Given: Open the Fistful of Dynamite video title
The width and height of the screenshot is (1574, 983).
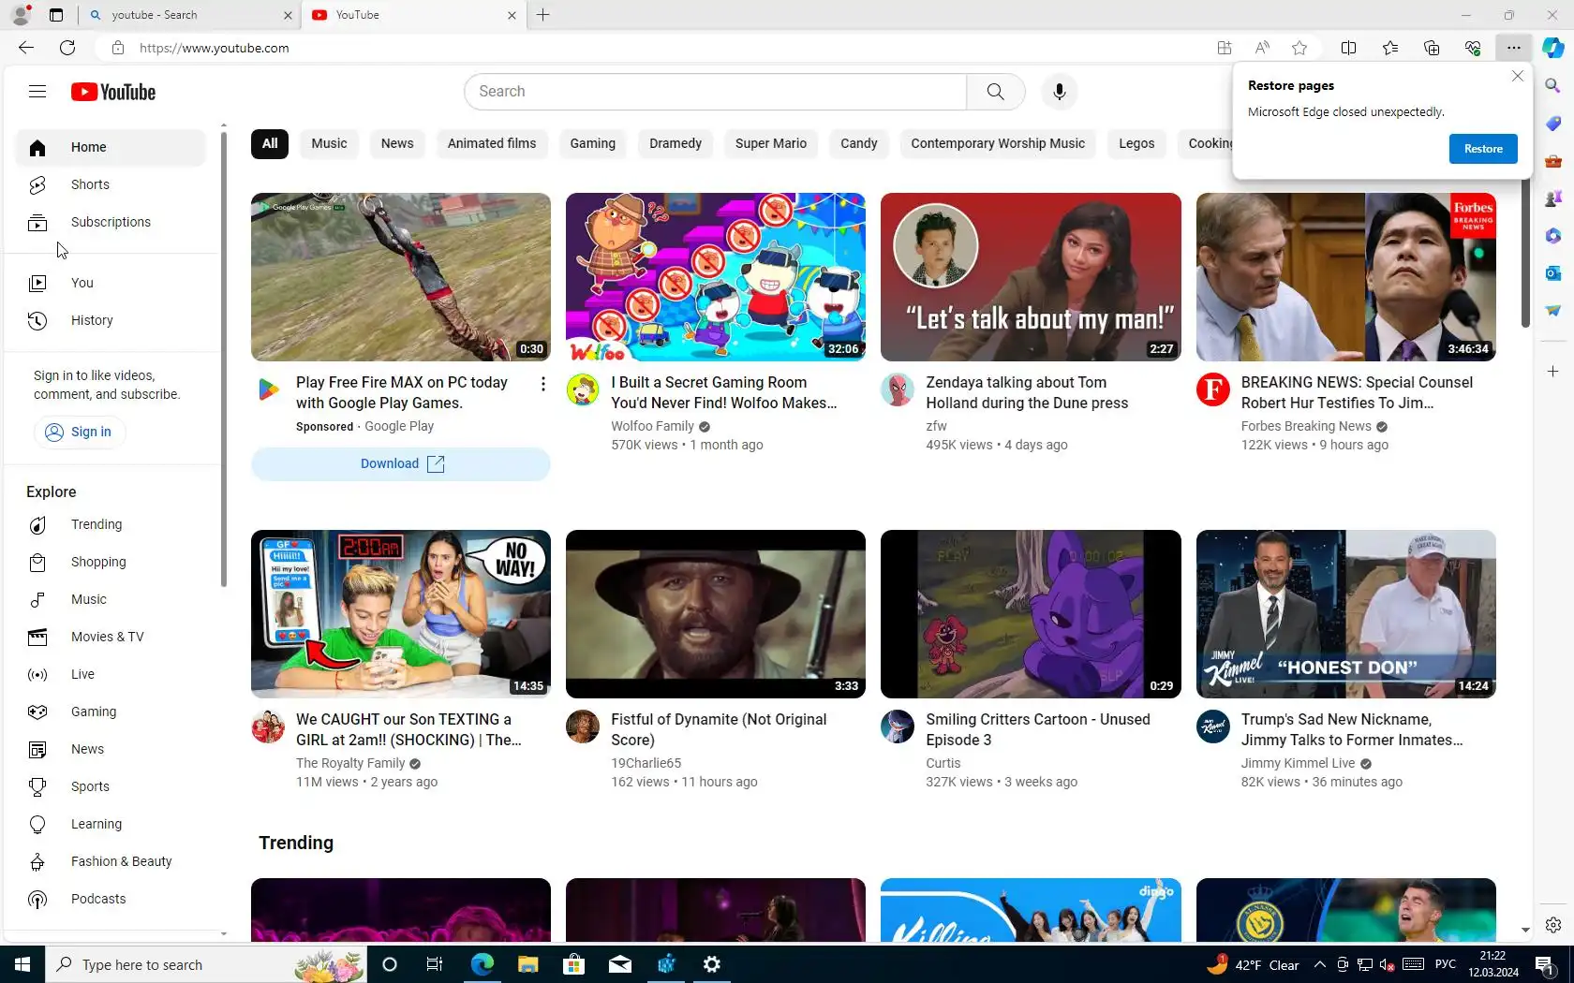Looking at the screenshot, I should [x=719, y=729].
